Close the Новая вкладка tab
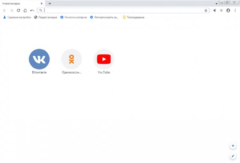This screenshot has height=163, width=240. (x=42, y=4)
